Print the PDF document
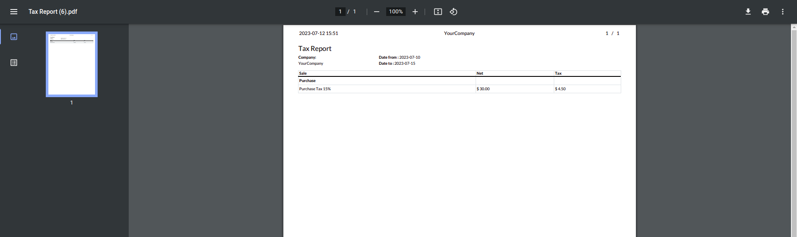The width and height of the screenshot is (797, 237). [x=765, y=12]
